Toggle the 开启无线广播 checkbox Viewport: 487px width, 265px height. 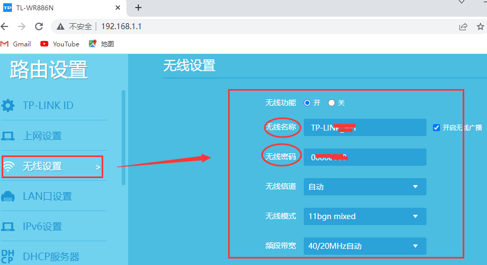pos(436,127)
